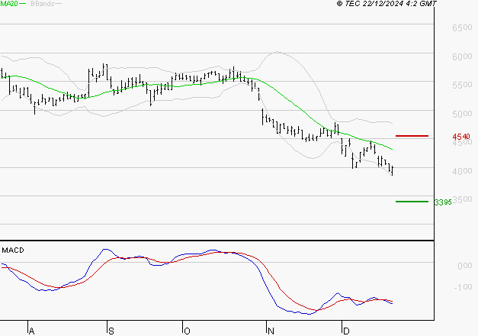The height and width of the screenshot is (336, 478).
Task: Click the MACD panel label
Action: (x=13, y=250)
